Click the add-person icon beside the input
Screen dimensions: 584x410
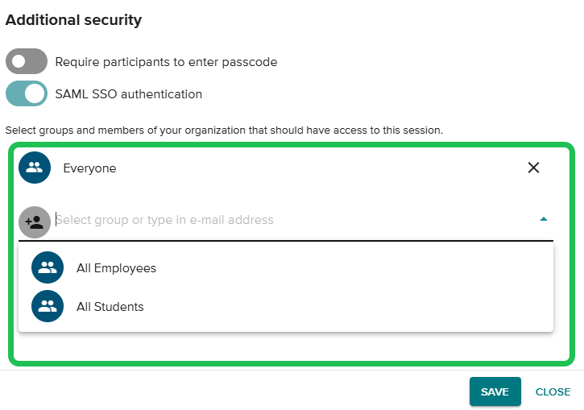[35, 221]
